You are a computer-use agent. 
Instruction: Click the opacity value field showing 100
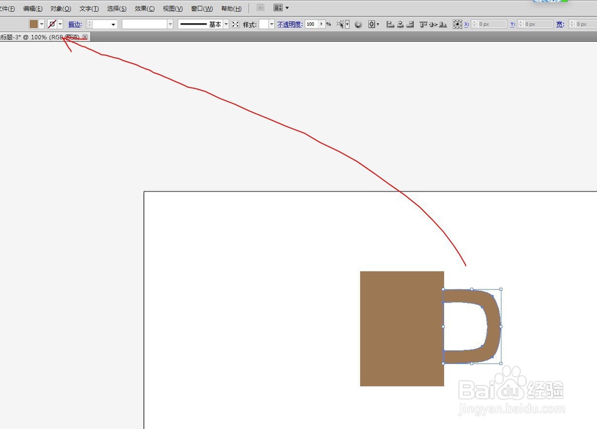click(312, 24)
